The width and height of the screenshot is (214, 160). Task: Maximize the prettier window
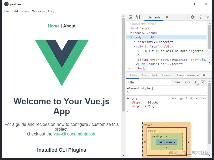pos(193,4)
